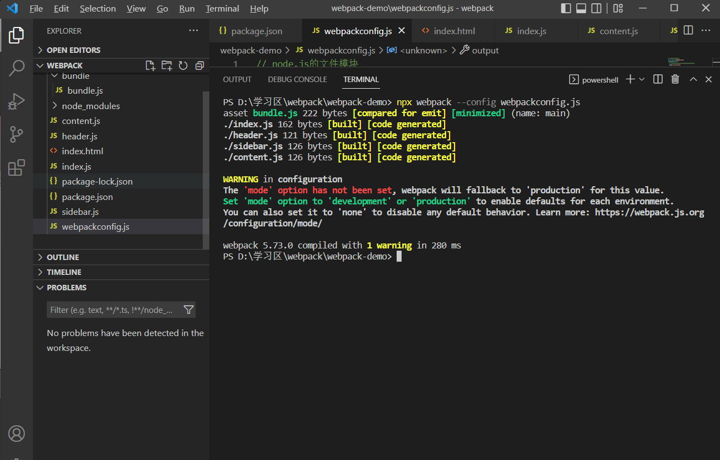Image resolution: width=720 pixels, height=460 pixels.
Task: Close the terminal panel
Action: tap(709, 79)
